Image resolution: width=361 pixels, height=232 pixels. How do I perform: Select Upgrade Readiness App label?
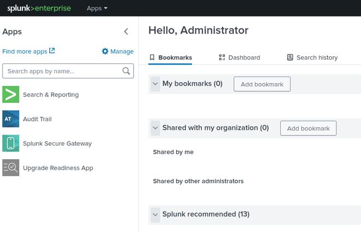tap(58, 168)
